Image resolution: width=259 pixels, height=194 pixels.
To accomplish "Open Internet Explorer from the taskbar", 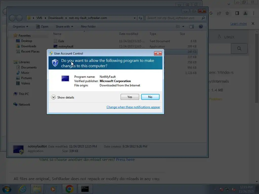I will point(23,189).
